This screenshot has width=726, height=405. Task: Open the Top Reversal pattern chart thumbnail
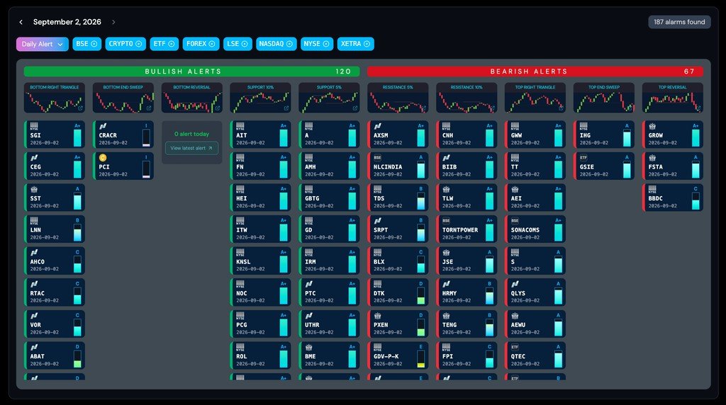(672, 98)
